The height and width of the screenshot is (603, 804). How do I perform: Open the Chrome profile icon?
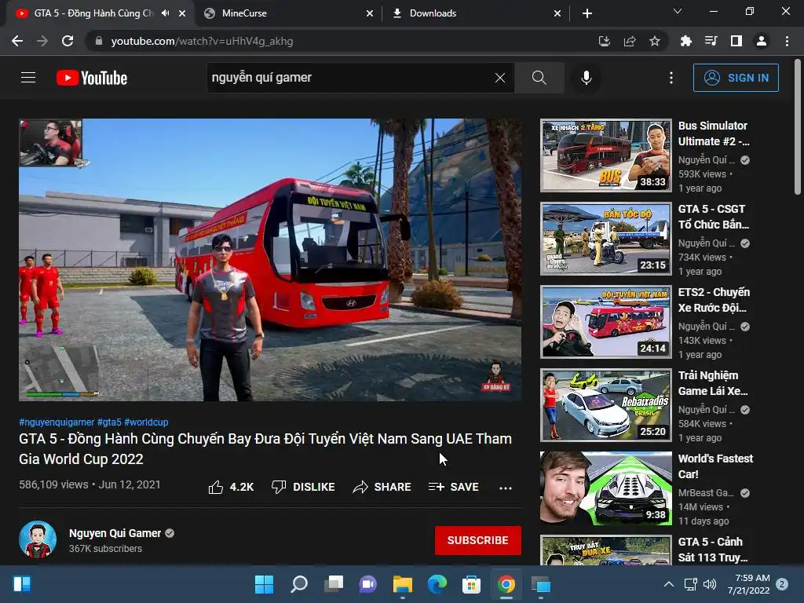(x=762, y=41)
